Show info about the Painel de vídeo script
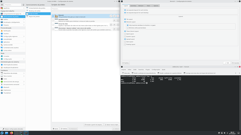This screenshot has height=135, width=241. click(x=114, y=25)
